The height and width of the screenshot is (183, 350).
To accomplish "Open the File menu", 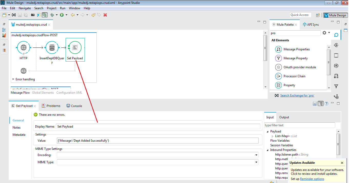I will click(x=4, y=8).
